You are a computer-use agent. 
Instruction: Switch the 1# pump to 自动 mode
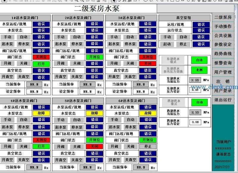point(24,37)
